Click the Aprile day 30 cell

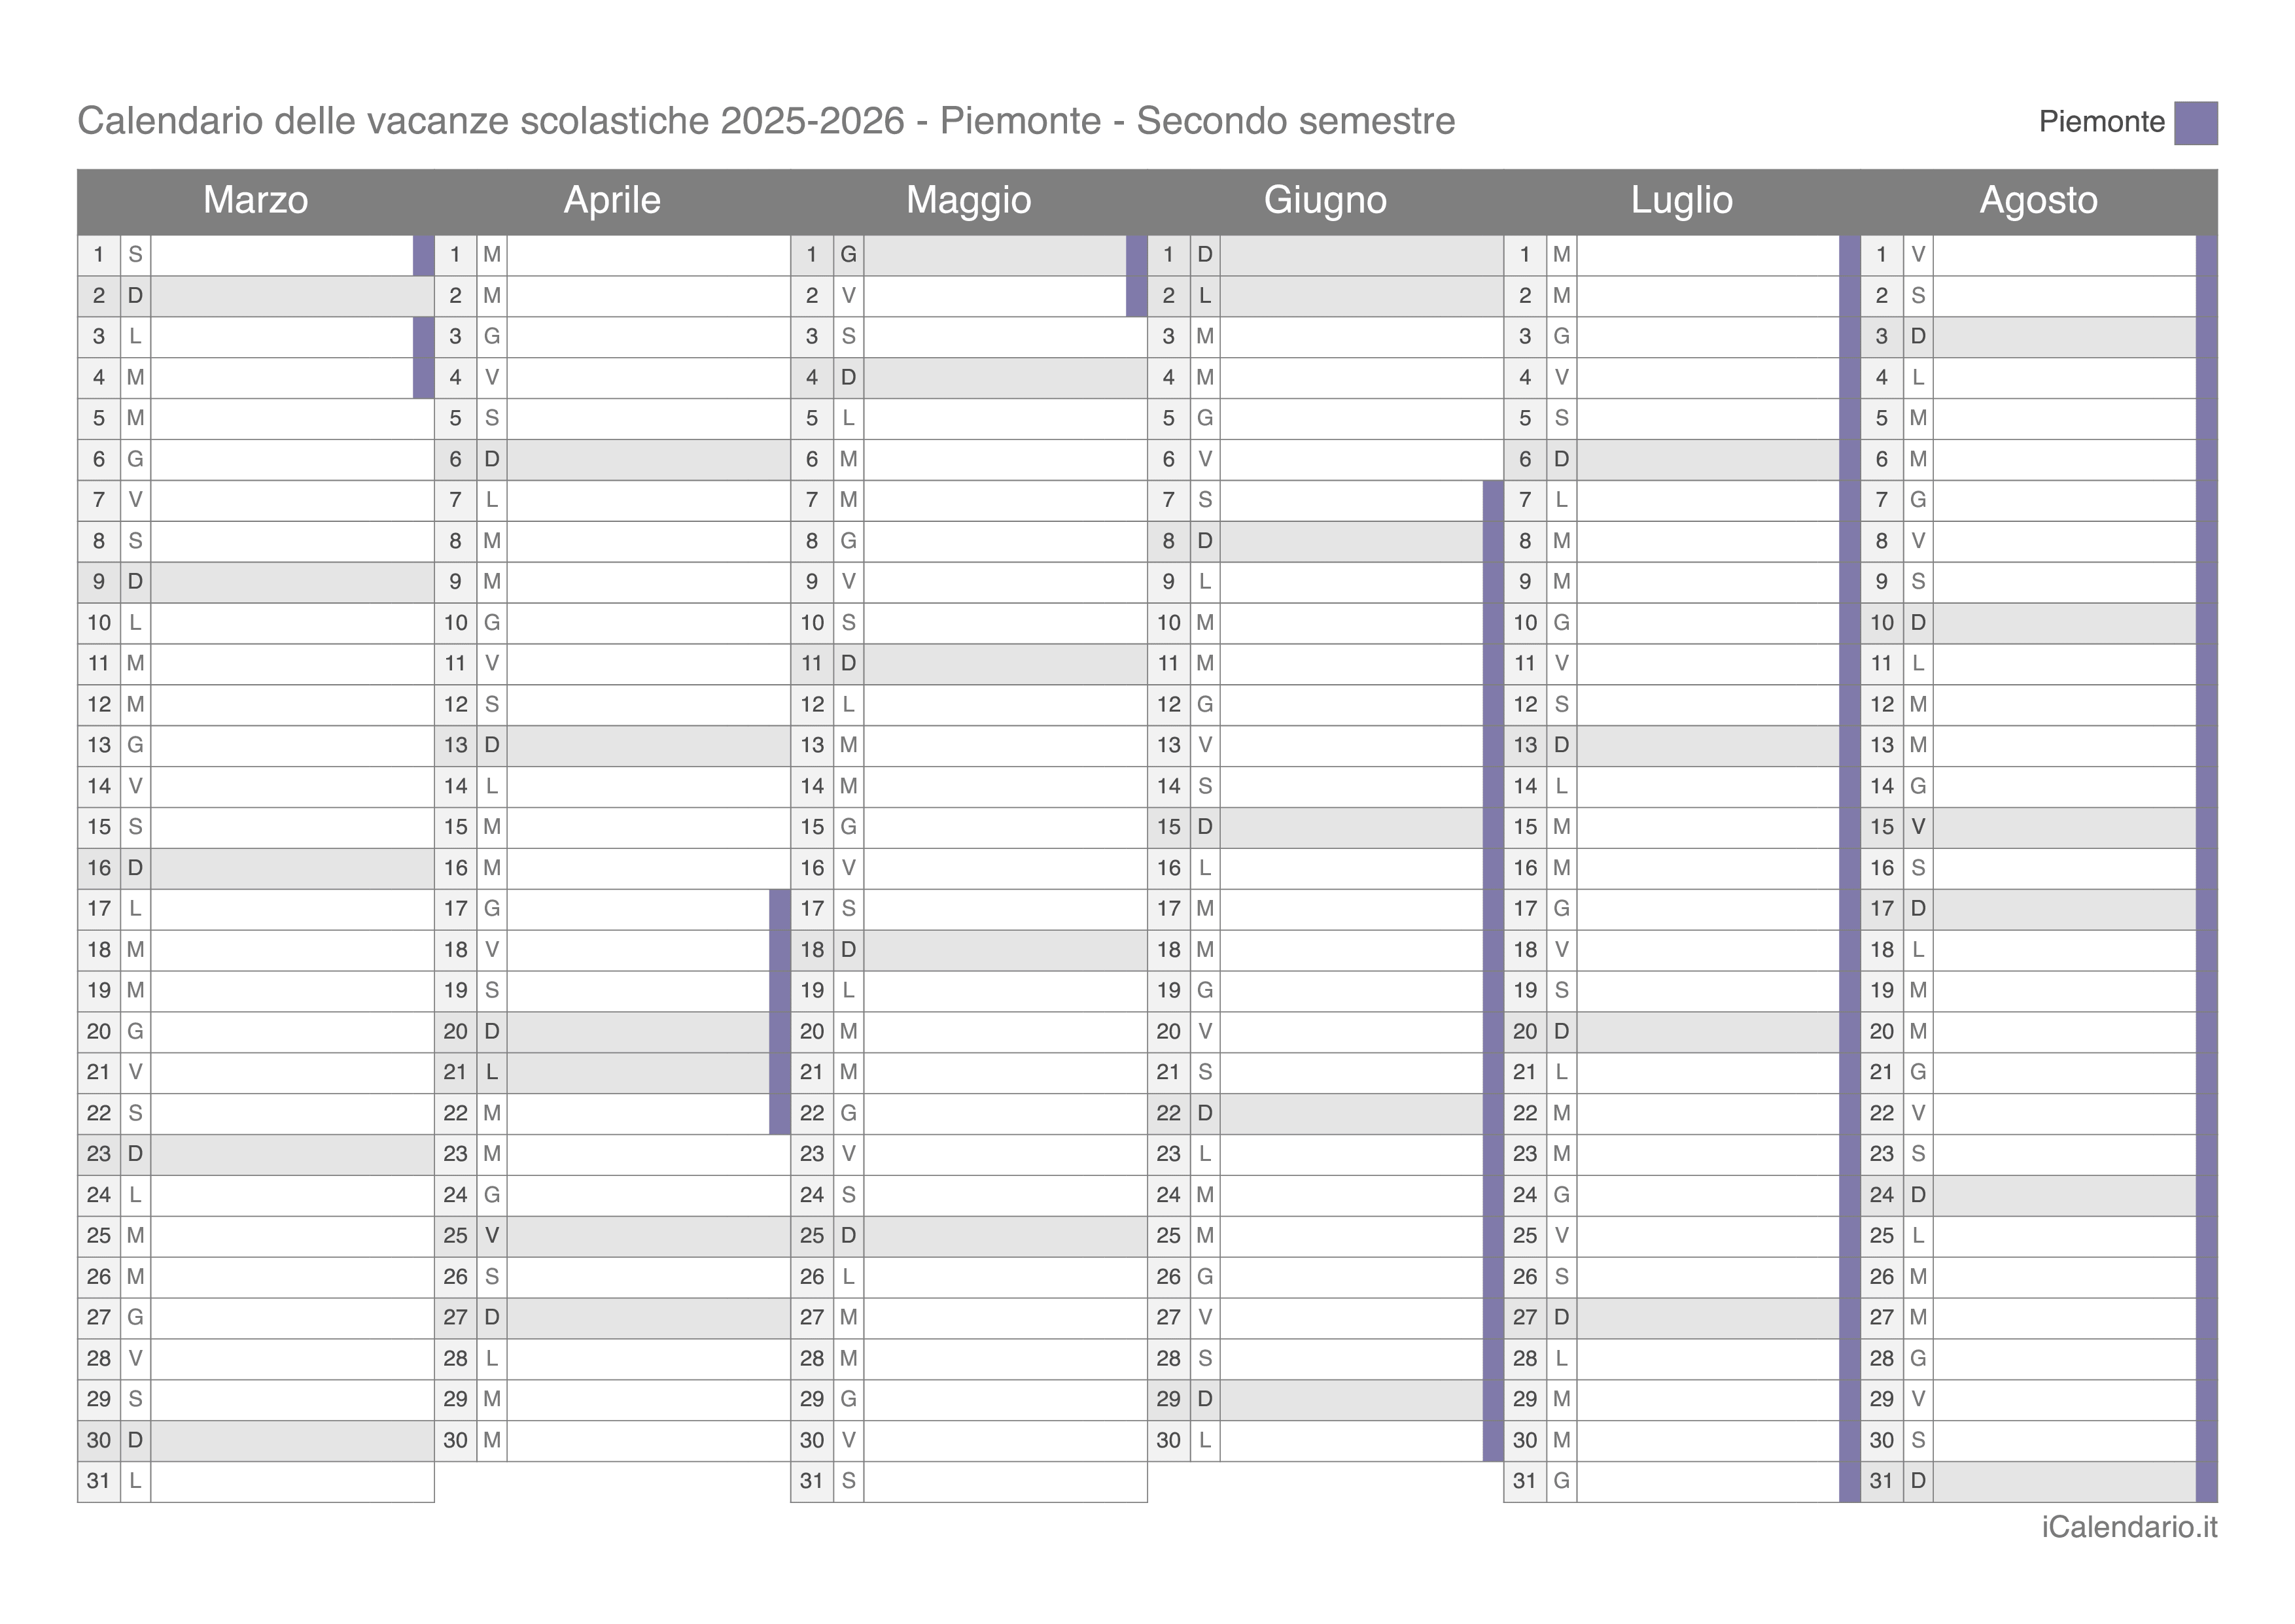pos(612,1440)
